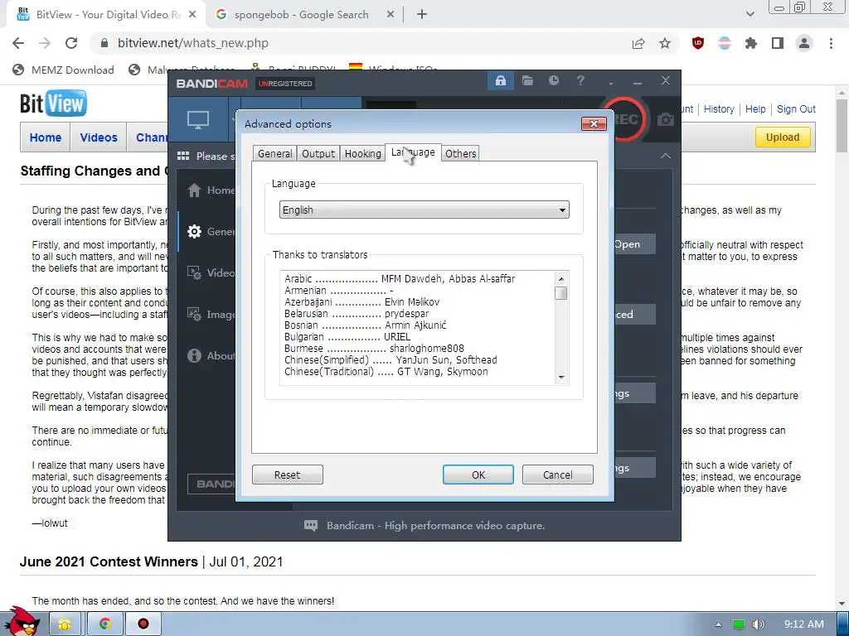The height and width of the screenshot is (636, 849).
Task: Open the Image section in Bandicam sidebar
Action: (210, 314)
